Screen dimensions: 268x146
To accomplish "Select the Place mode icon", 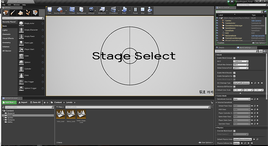I will click(x=6, y=13).
